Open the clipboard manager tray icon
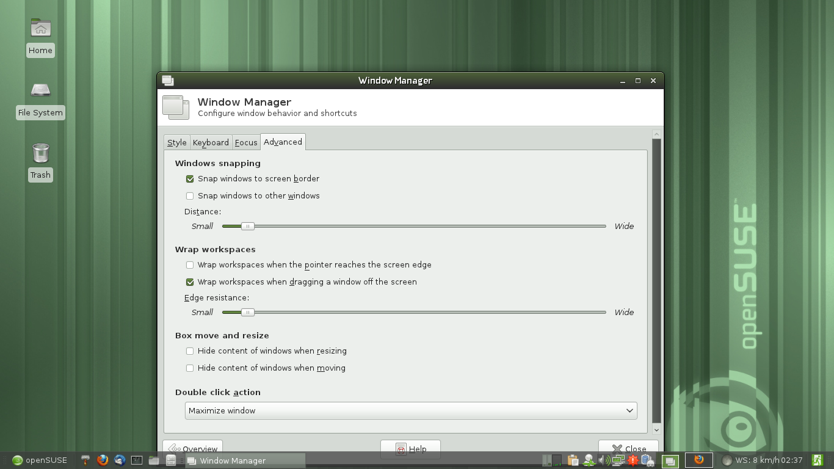Screen dimensions: 834x469 click(573, 460)
